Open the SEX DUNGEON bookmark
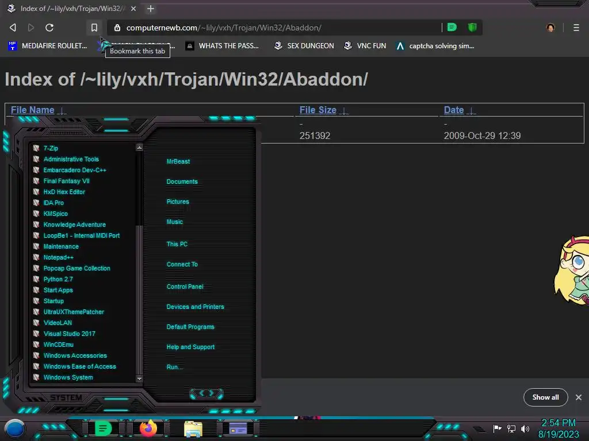 tap(304, 46)
